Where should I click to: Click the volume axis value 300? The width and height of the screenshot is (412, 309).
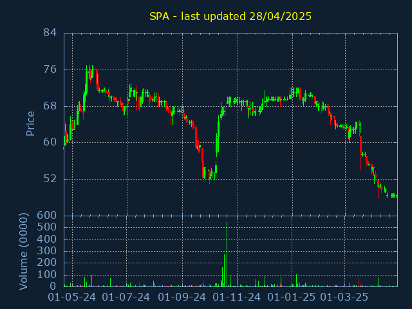pyautogui.click(x=47, y=251)
